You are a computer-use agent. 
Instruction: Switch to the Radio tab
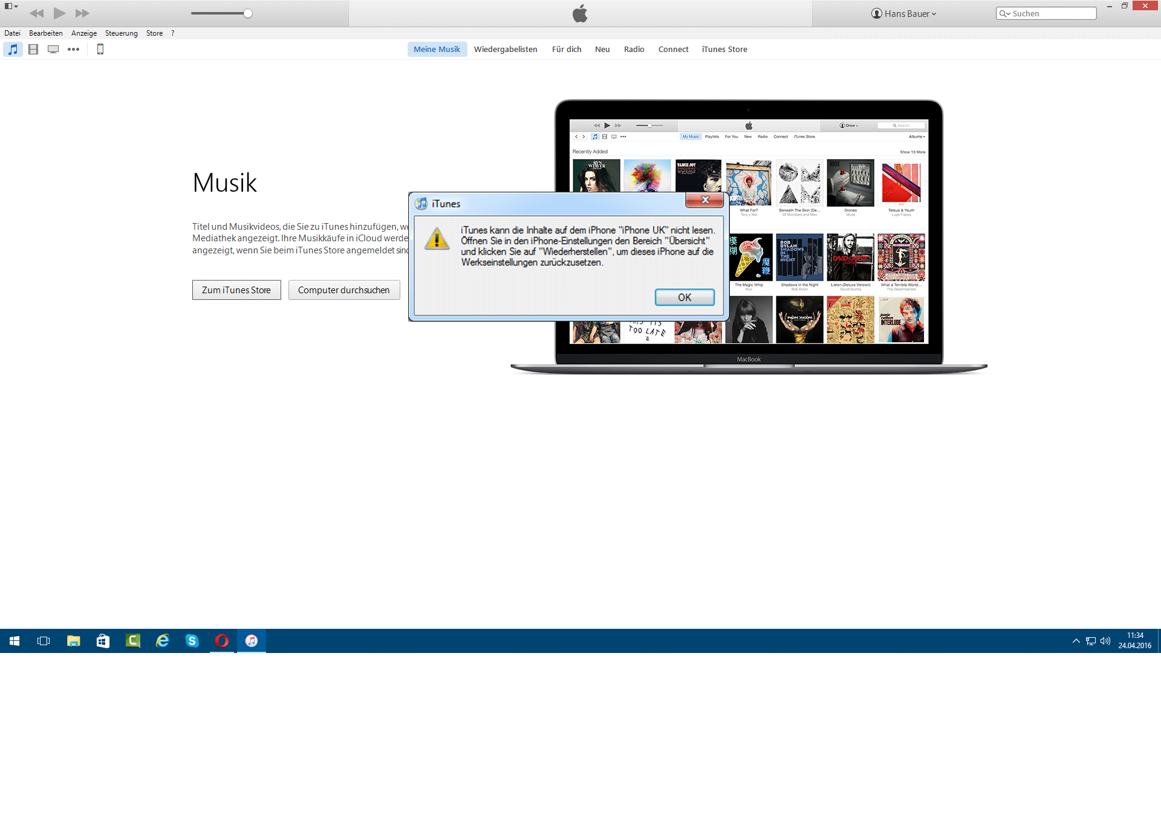click(x=634, y=50)
